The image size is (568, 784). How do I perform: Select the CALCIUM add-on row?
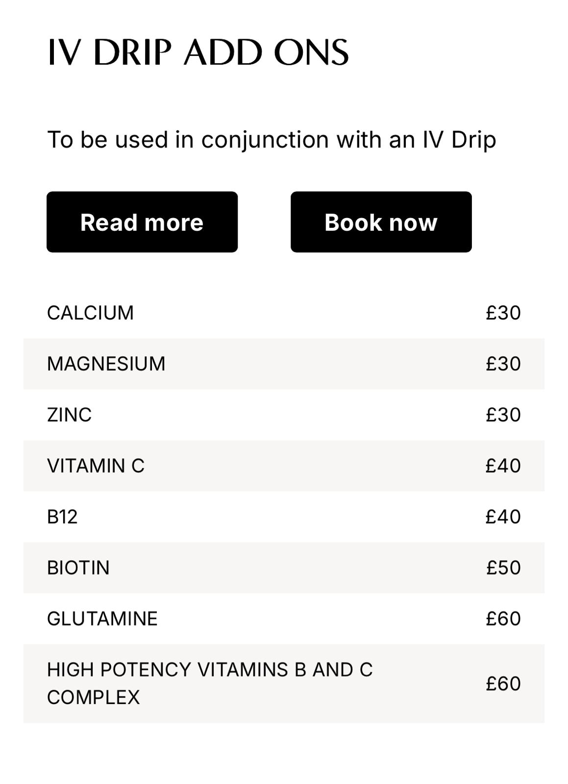[284, 313]
